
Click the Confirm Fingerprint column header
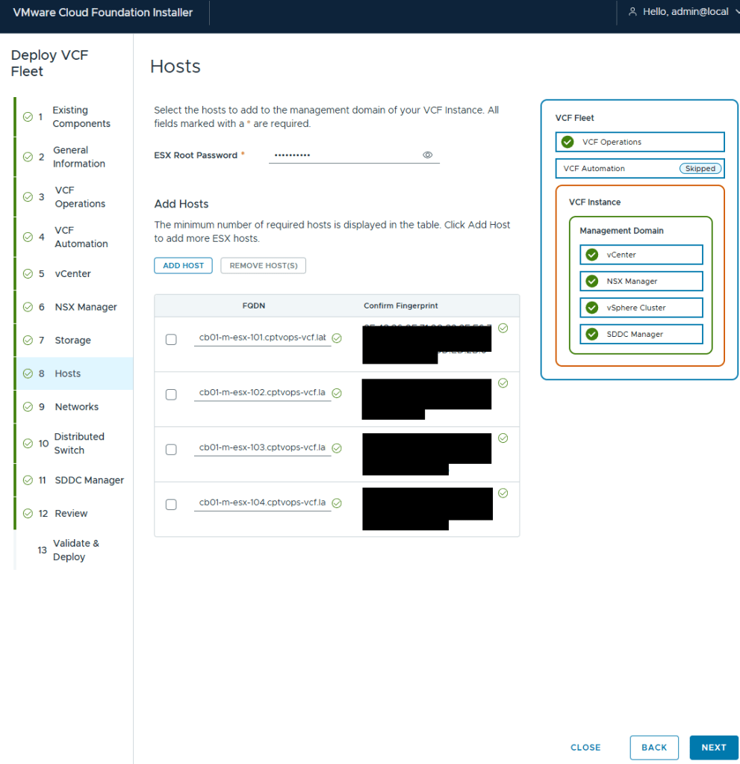point(400,306)
